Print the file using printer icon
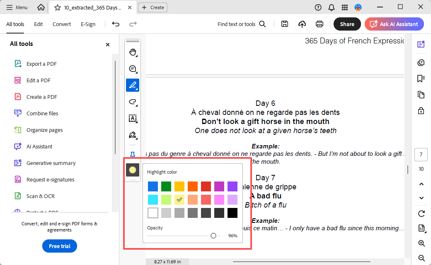431x265 pixels. tap(320, 24)
